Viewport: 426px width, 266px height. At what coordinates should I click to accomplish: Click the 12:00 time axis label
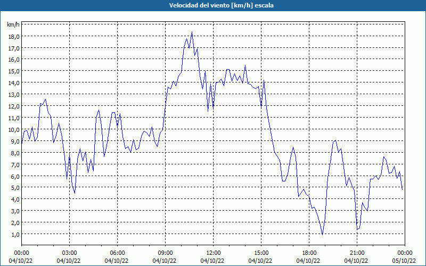214,253
